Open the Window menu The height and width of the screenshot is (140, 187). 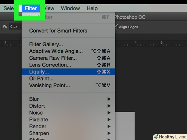(70, 8)
